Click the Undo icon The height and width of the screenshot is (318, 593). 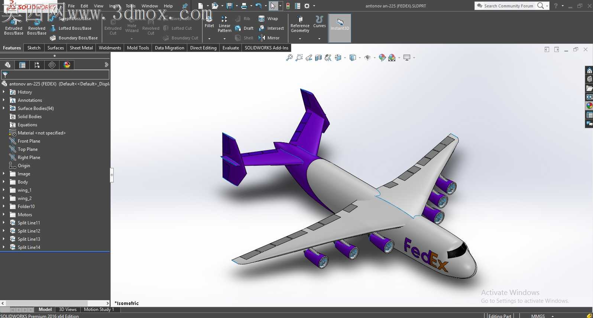coord(259,6)
